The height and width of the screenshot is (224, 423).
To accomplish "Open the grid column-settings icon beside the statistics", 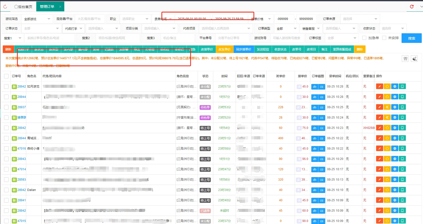I will click(x=405, y=59).
